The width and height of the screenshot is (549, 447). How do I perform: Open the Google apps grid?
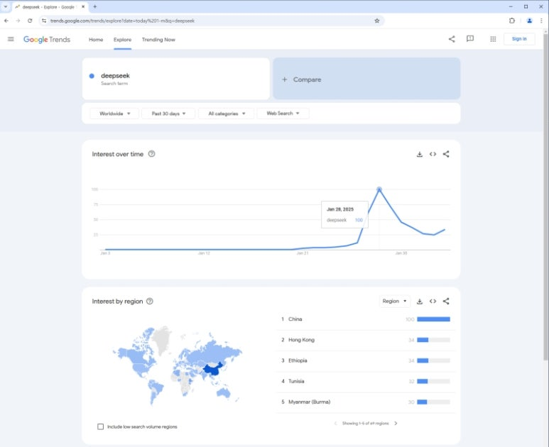(x=493, y=39)
